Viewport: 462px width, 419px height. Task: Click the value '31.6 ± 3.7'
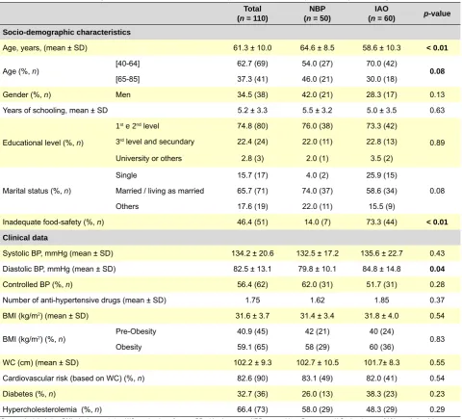click(252, 316)
